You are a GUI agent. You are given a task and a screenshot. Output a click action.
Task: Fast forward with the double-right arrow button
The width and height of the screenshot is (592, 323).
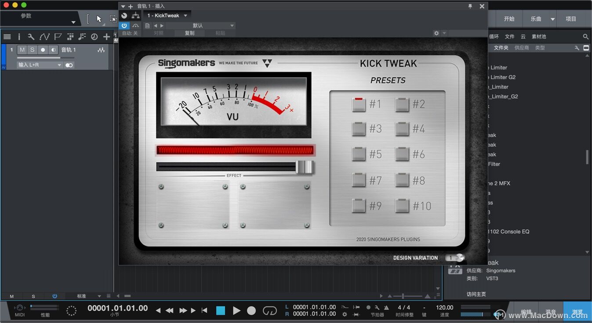point(183,311)
